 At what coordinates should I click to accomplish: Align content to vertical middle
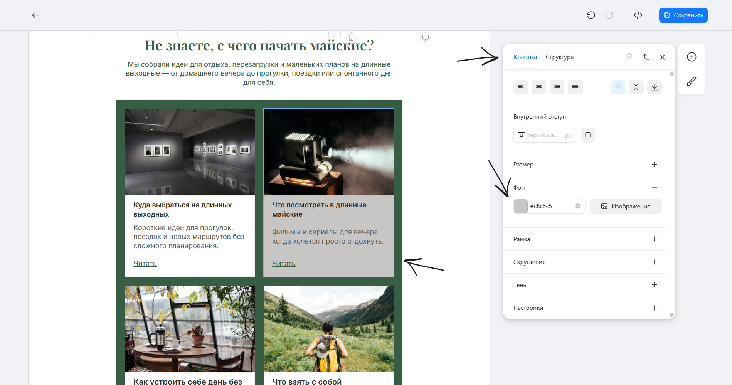(x=636, y=87)
